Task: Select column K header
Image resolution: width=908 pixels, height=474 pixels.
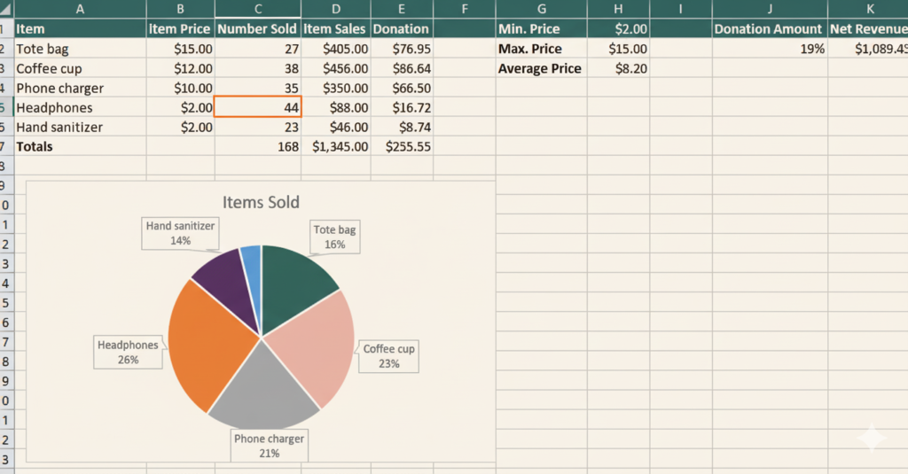Action: 867,8
